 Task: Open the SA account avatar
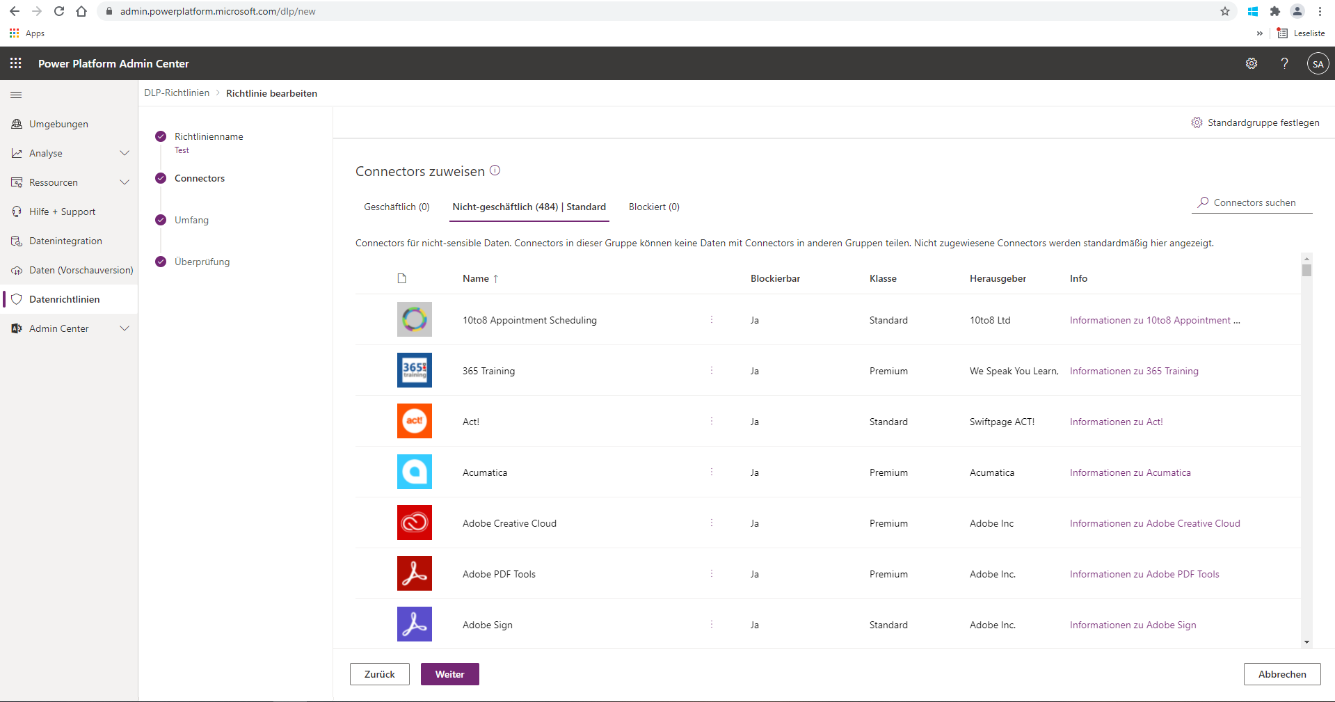tap(1318, 64)
